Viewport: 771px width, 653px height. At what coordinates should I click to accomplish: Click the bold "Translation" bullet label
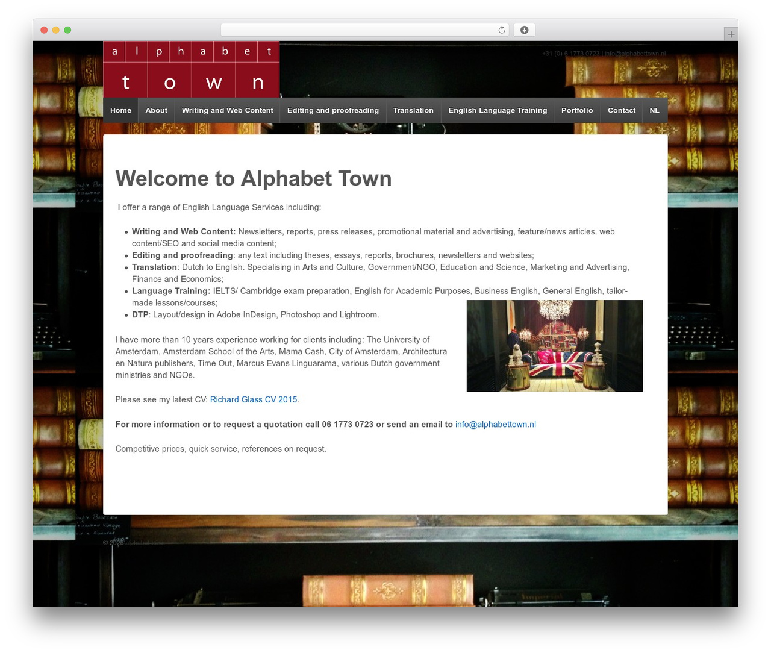(155, 267)
